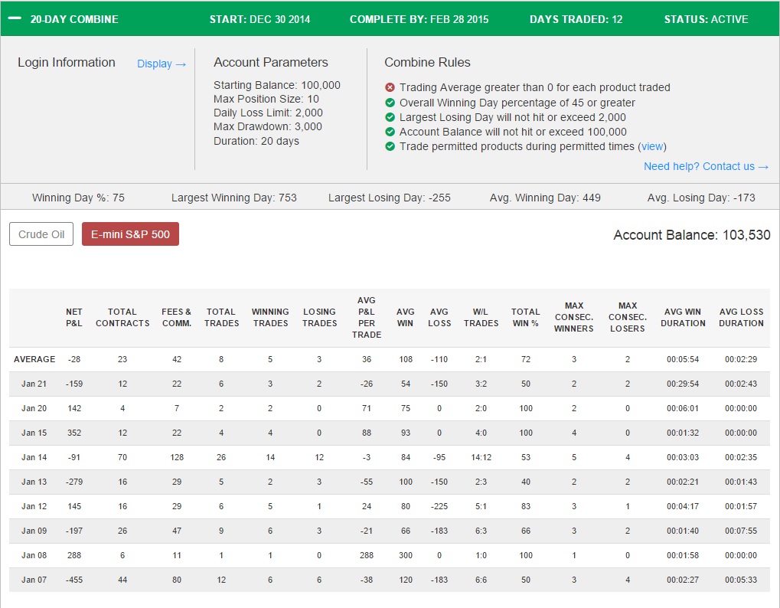The width and height of the screenshot is (780, 608).
Task: Select the Jan 14 row date cell
Action: click(x=34, y=457)
